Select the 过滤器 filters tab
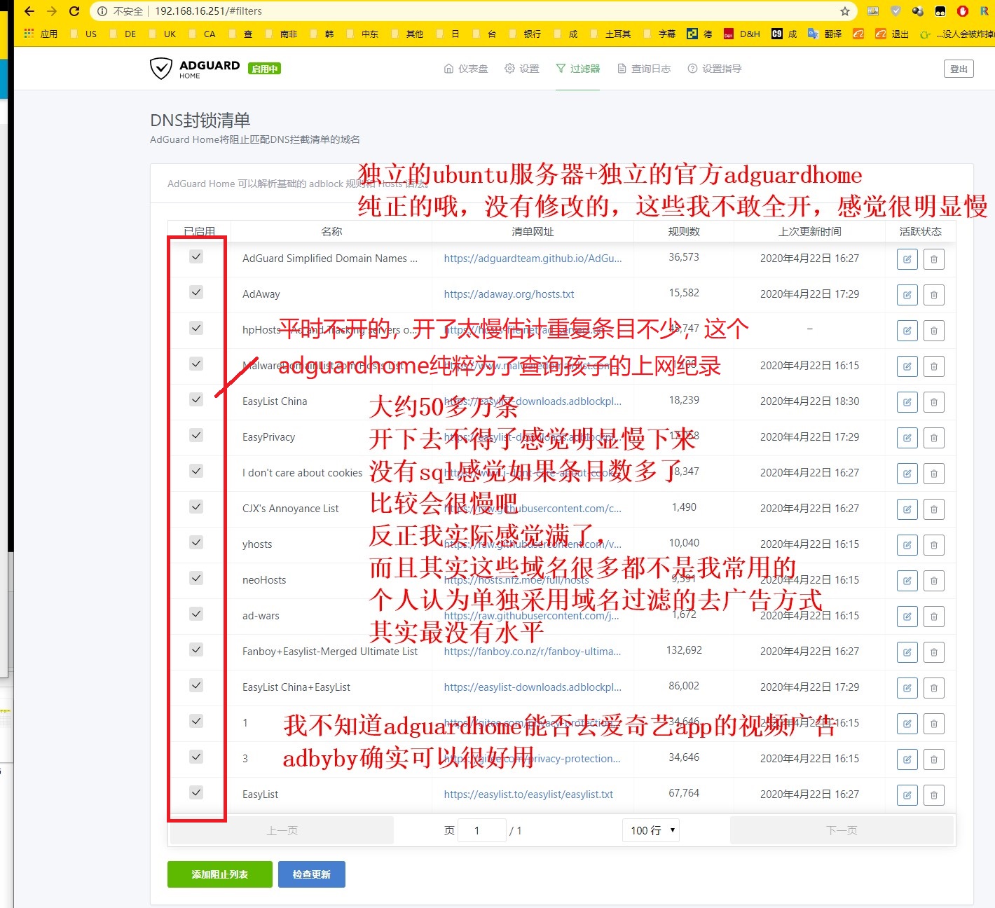The width and height of the screenshot is (995, 908). click(578, 69)
